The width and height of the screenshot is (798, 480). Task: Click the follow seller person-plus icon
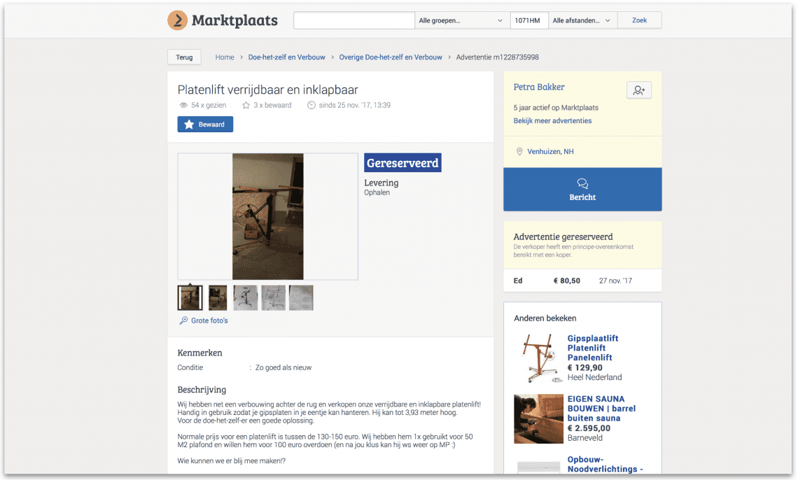tap(638, 90)
